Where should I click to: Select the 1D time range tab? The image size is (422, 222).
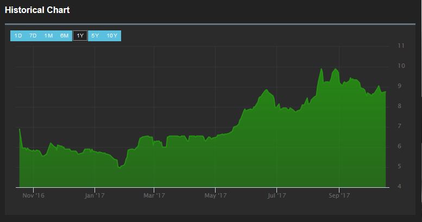pos(18,36)
